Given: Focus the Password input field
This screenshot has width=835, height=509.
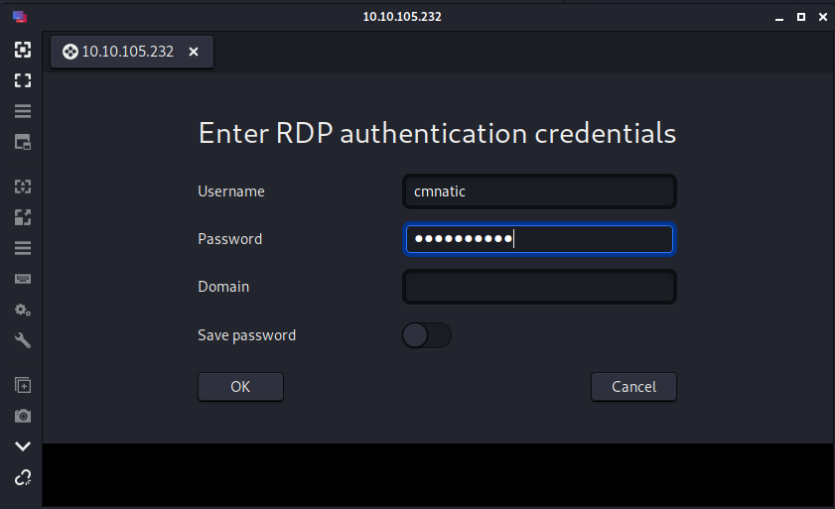Looking at the screenshot, I should (x=539, y=239).
